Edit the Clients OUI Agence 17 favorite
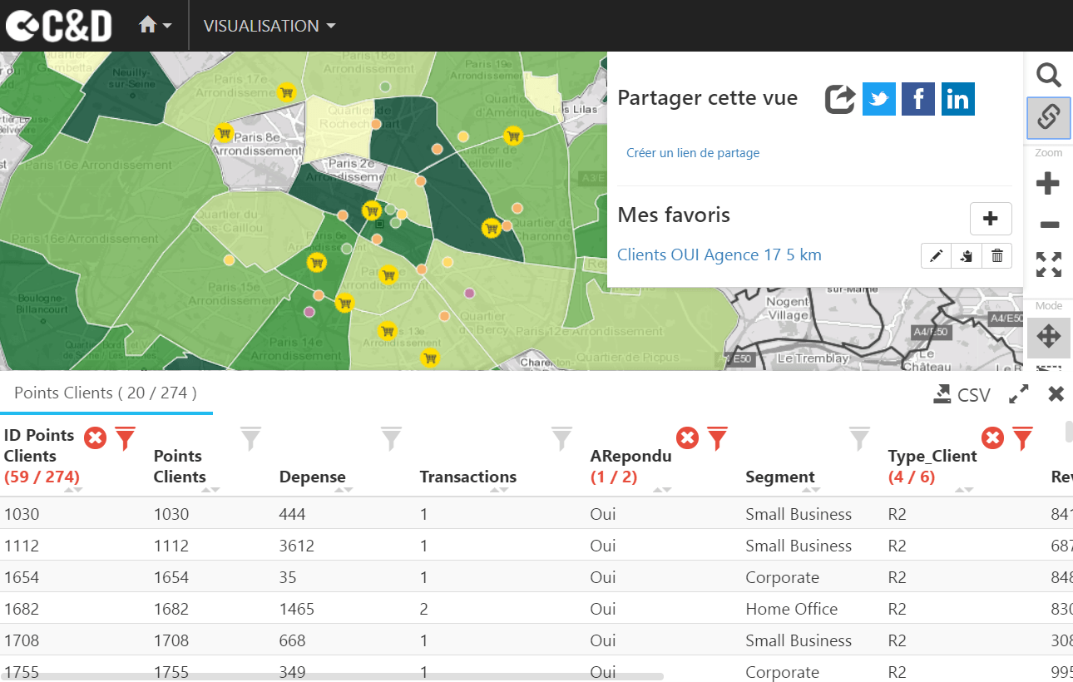Image resolution: width=1073 pixels, height=682 pixels. click(937, 256)
